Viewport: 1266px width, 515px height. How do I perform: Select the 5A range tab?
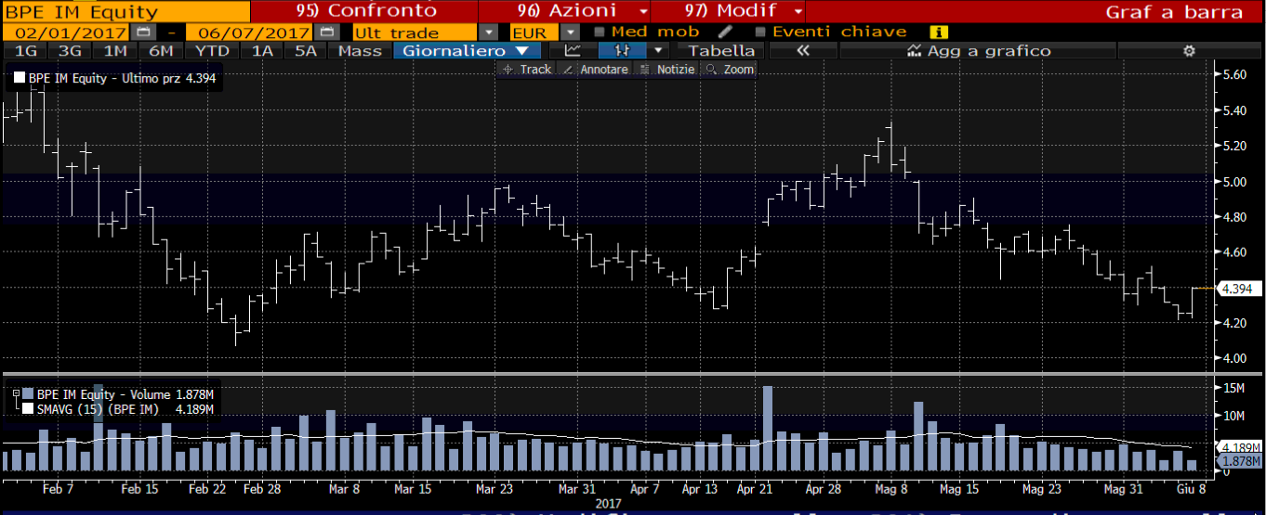click(x=306, y=51)
